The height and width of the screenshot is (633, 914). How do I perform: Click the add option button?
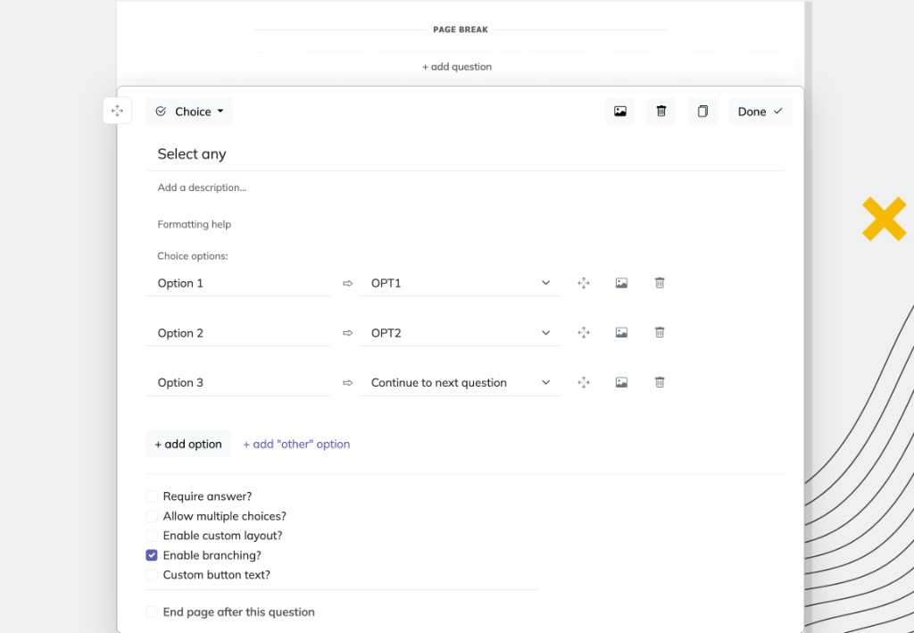188,444
